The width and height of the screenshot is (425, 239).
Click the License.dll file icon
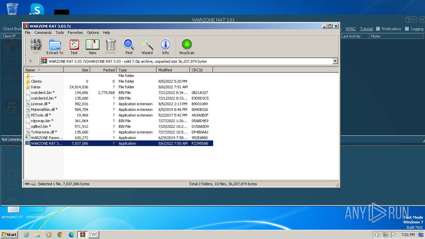(28, 104)
